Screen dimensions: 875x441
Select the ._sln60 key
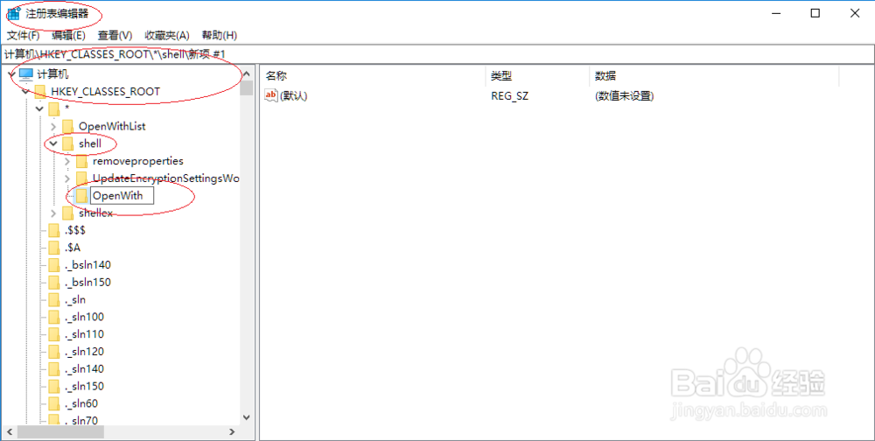81,403
